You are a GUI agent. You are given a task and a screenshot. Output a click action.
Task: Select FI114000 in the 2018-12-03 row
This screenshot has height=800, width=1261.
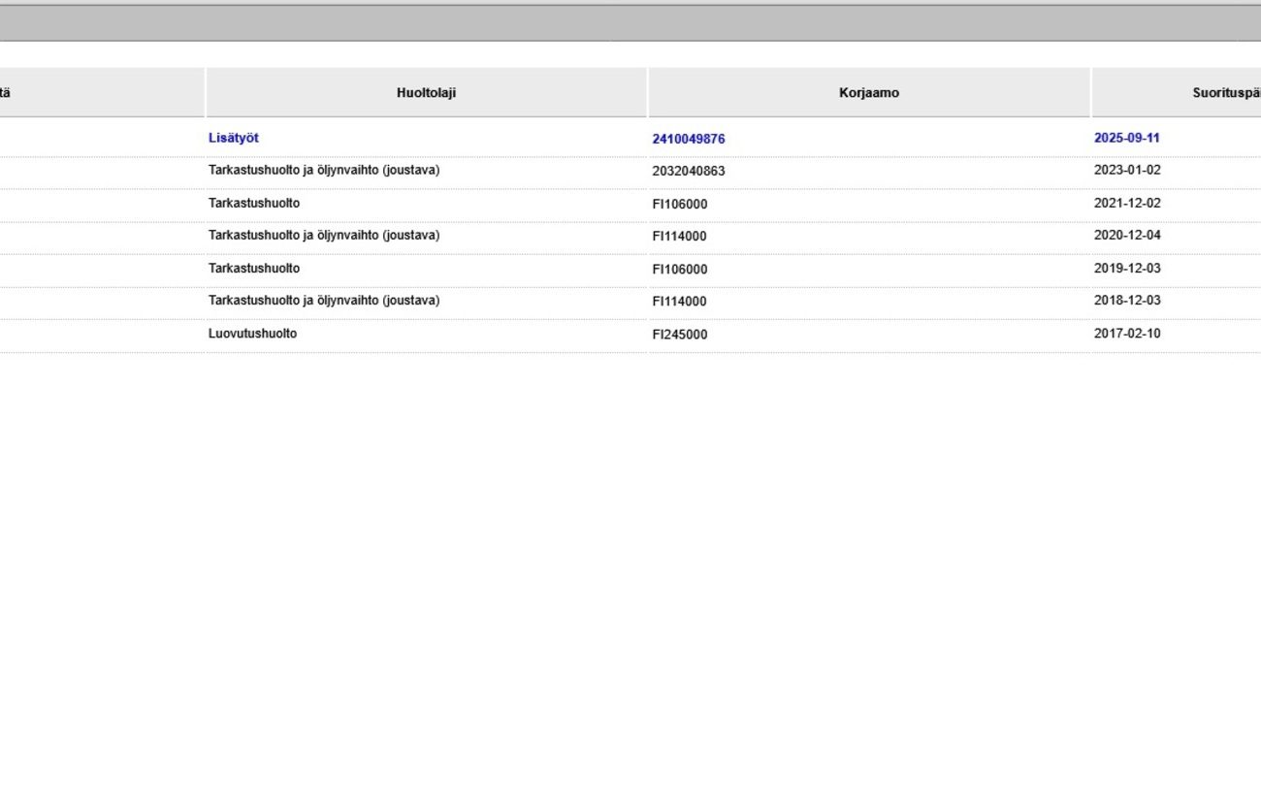pyautogui.click(x=679, y=302)
